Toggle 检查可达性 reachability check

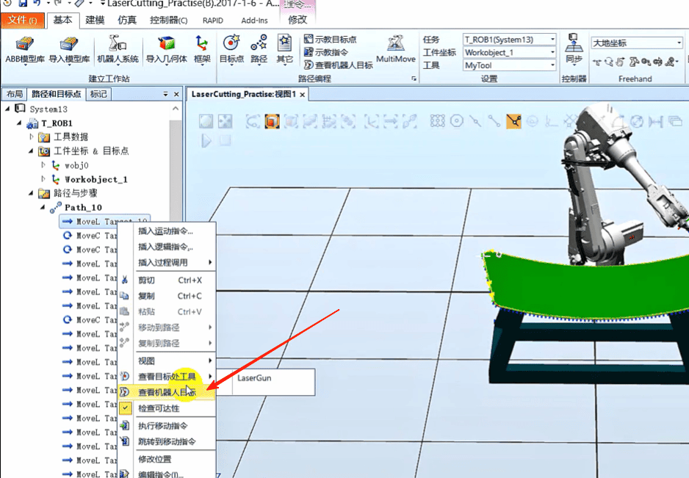167,408
